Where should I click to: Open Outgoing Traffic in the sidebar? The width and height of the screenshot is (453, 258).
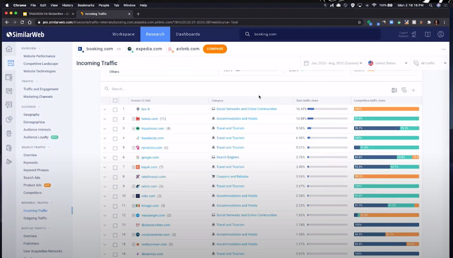click(x=35, y=218)
